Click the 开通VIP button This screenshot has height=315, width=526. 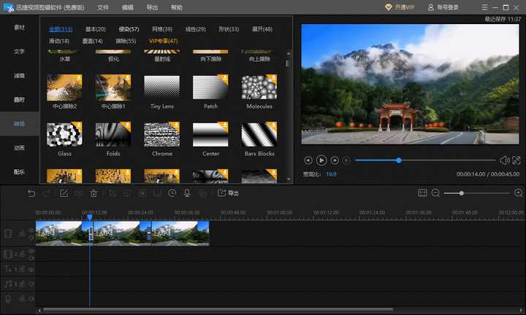tap(400, 7)
